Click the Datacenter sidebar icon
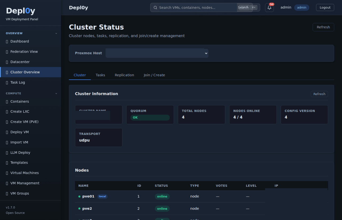 (7, 62)
